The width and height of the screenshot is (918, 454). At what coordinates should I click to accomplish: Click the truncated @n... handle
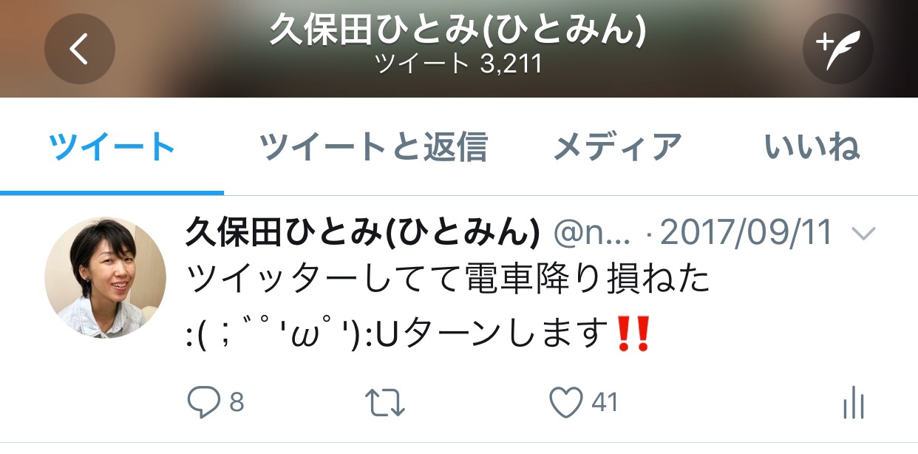[592, 235]
